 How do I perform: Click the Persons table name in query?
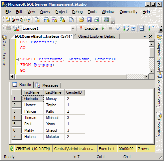[43, 65]
